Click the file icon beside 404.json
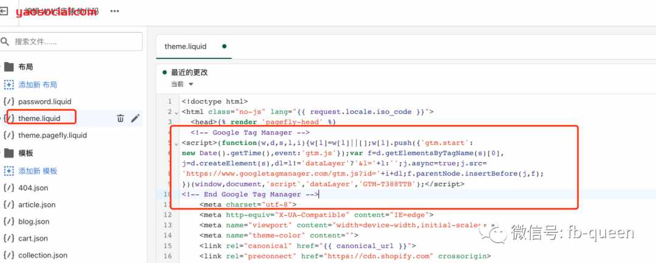The height and width of the screenshot is (263, 656). pos(9,188)
